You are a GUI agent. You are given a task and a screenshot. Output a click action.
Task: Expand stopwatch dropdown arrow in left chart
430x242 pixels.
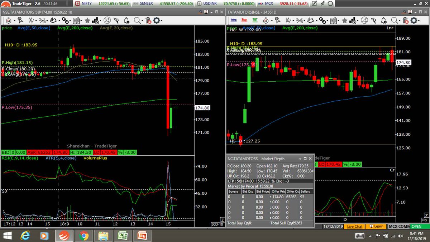(x=15, y=21)
